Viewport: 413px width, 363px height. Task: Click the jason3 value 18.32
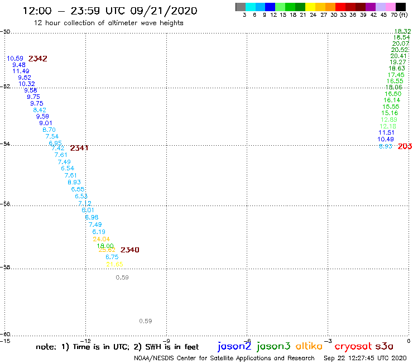pyautogui.click(x=402, y=31)
